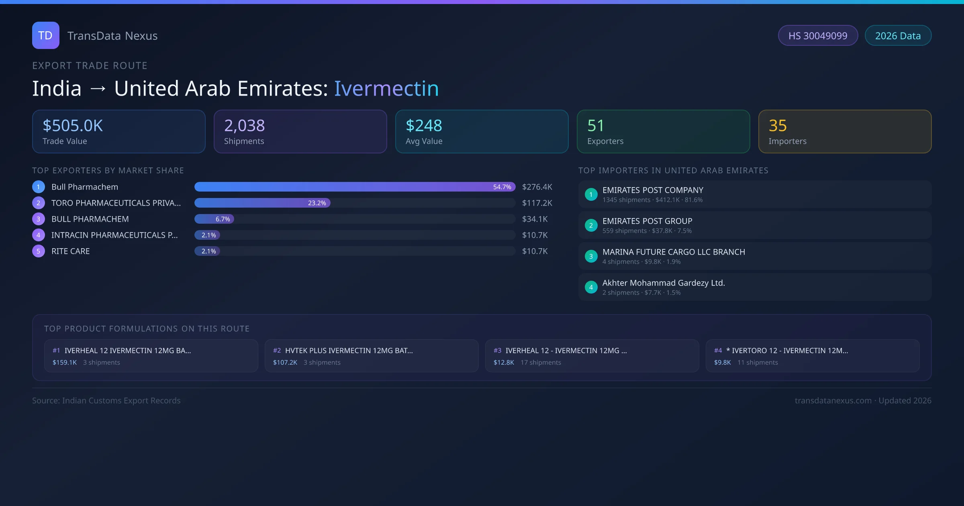Screen dimensions: 964x506
Task: Expand INTRACIN PHARMACEUTICALS P... exporter entry
Action: point(115,235)
